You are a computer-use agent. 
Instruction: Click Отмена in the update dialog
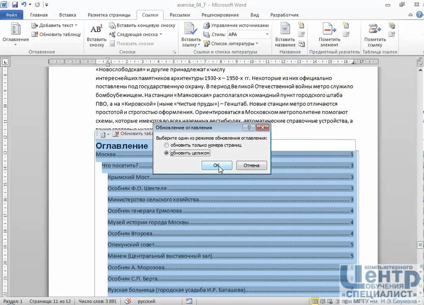coord(251,165)
